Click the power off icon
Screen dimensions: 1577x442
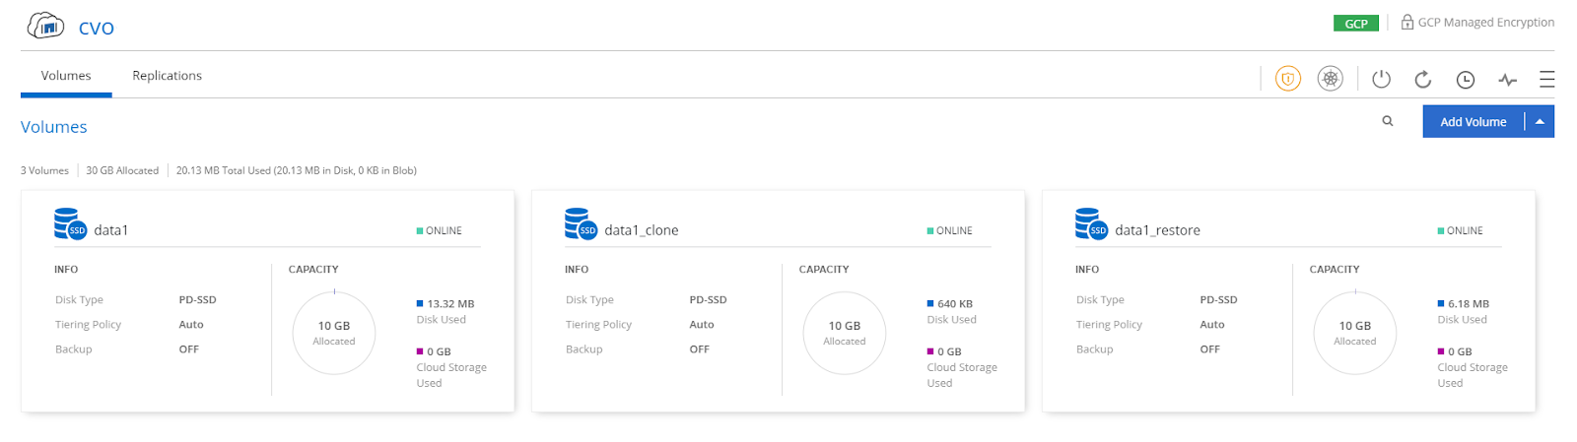[1381, 79]
